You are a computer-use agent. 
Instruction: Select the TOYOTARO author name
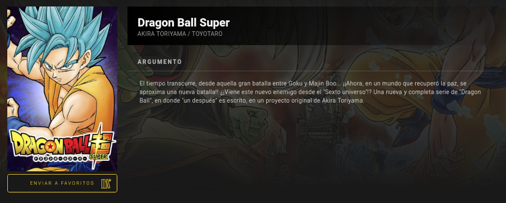(207, 34)
